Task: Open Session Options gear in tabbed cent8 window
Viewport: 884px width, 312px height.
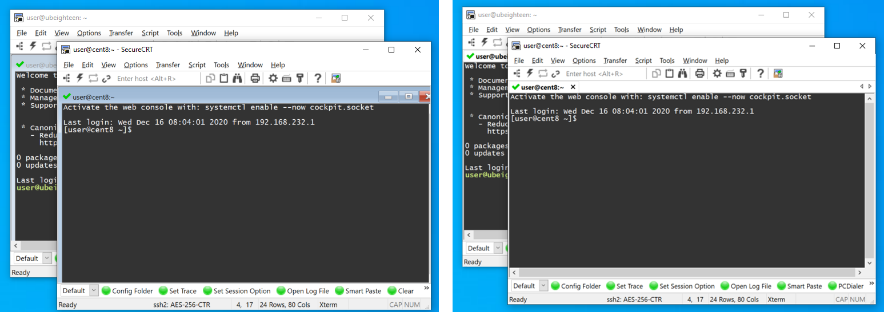Action: [x=717, y=74]
